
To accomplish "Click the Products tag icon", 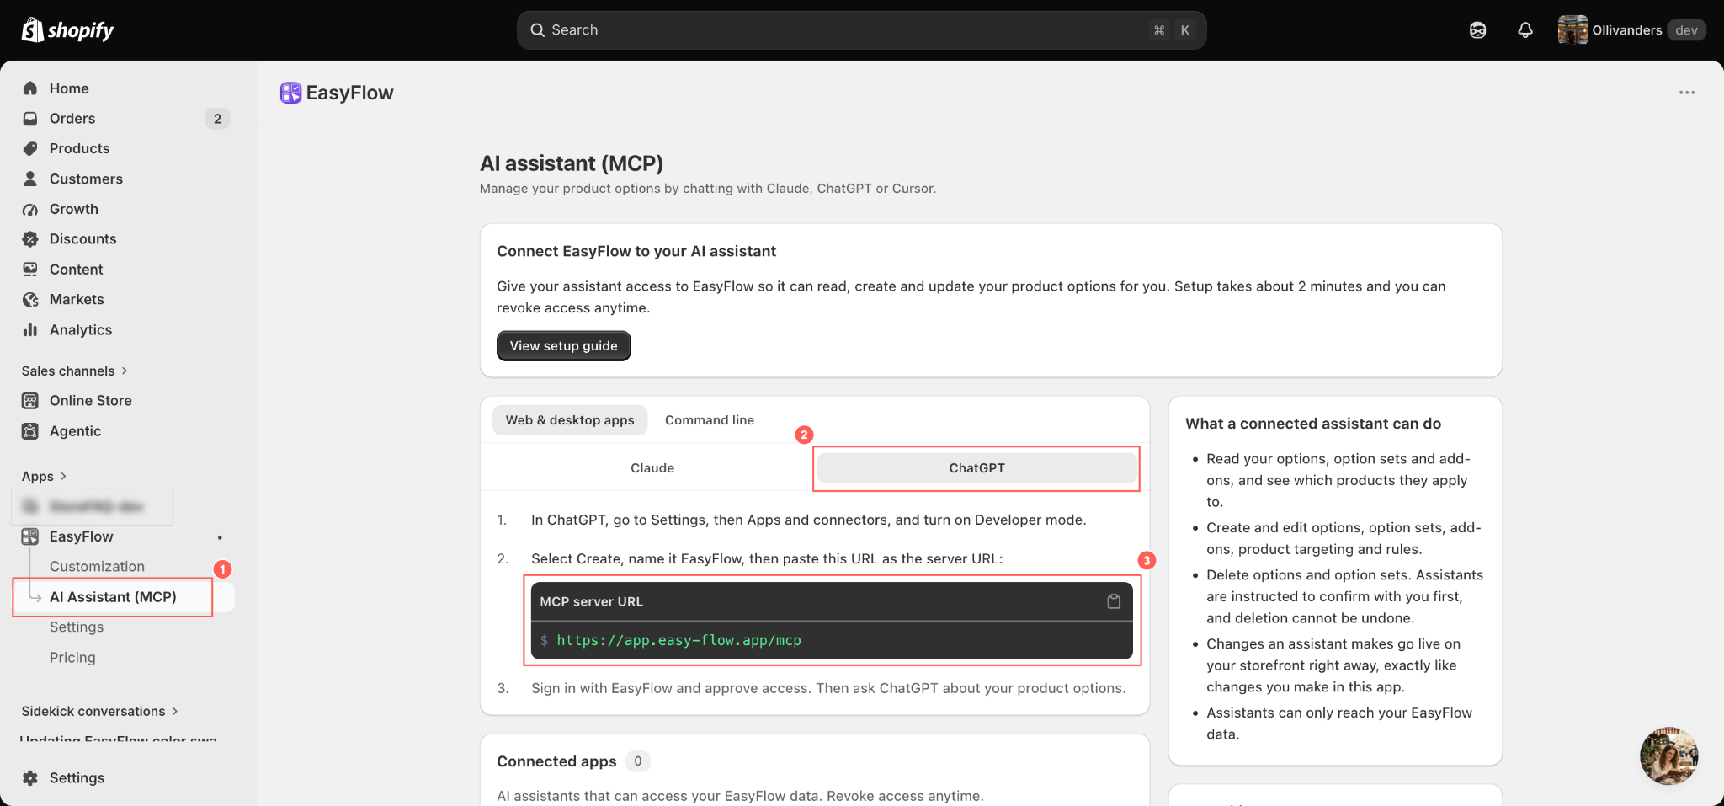I will tap(30, 148).
